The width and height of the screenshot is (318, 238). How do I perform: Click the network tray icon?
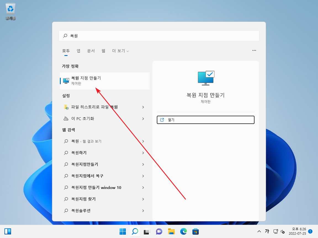(x=275, y=231)
